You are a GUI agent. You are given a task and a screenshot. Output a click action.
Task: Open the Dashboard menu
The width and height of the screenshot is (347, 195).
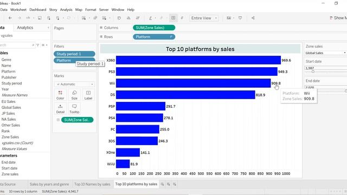tap(38, 10)
